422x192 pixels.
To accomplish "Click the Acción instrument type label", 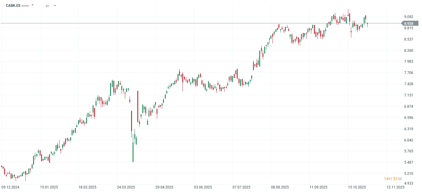I will pyautogui.click(x=26, y=5).
